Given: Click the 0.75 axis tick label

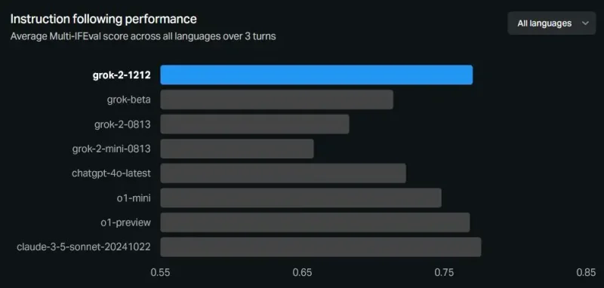Looking at the screenshot, I should click(444, 273).
